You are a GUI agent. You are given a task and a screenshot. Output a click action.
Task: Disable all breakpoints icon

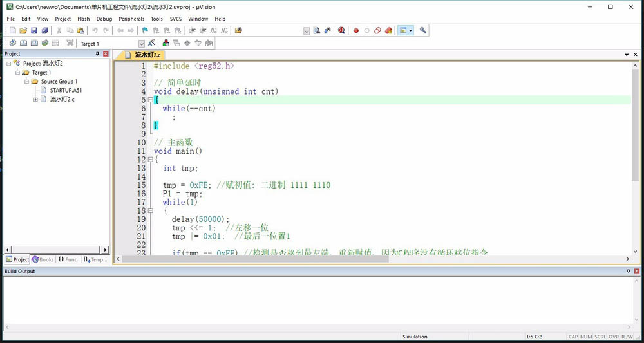click(x=377, y=30)
